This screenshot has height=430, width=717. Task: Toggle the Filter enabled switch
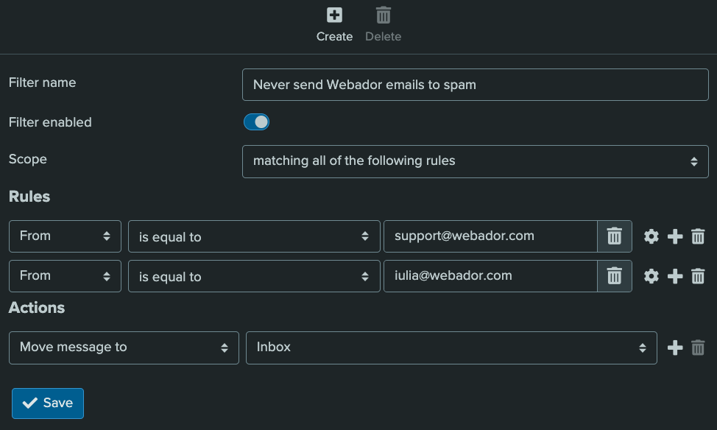click(x=257, y=122)
